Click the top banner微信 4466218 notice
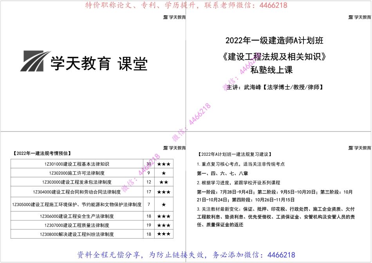This screenshot has width=372, height=263. coord(186,5)
